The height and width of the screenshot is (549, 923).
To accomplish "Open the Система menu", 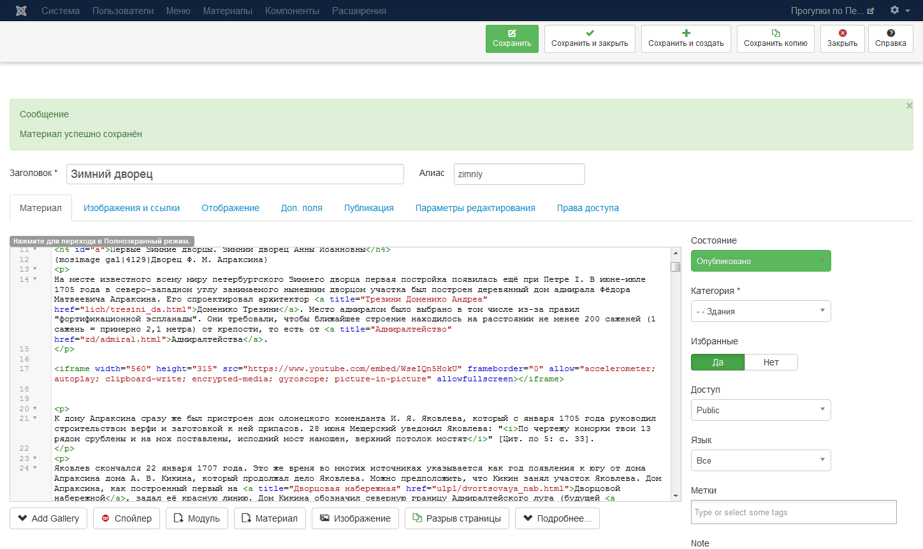I will pyautogui.click(x=61, y=11).
